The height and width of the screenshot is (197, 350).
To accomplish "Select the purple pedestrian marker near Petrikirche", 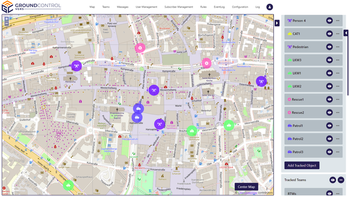I will point(77,66).
